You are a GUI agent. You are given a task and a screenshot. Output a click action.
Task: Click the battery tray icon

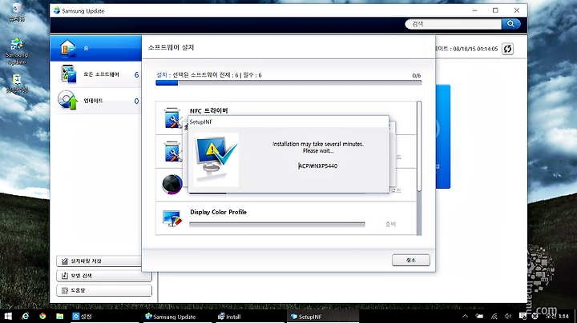(x=479, y=316)
